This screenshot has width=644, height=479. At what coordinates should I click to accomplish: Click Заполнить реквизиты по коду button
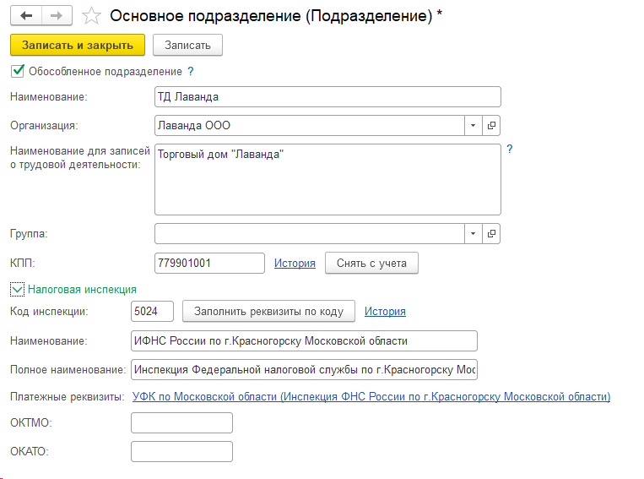(x=268, y=311)
